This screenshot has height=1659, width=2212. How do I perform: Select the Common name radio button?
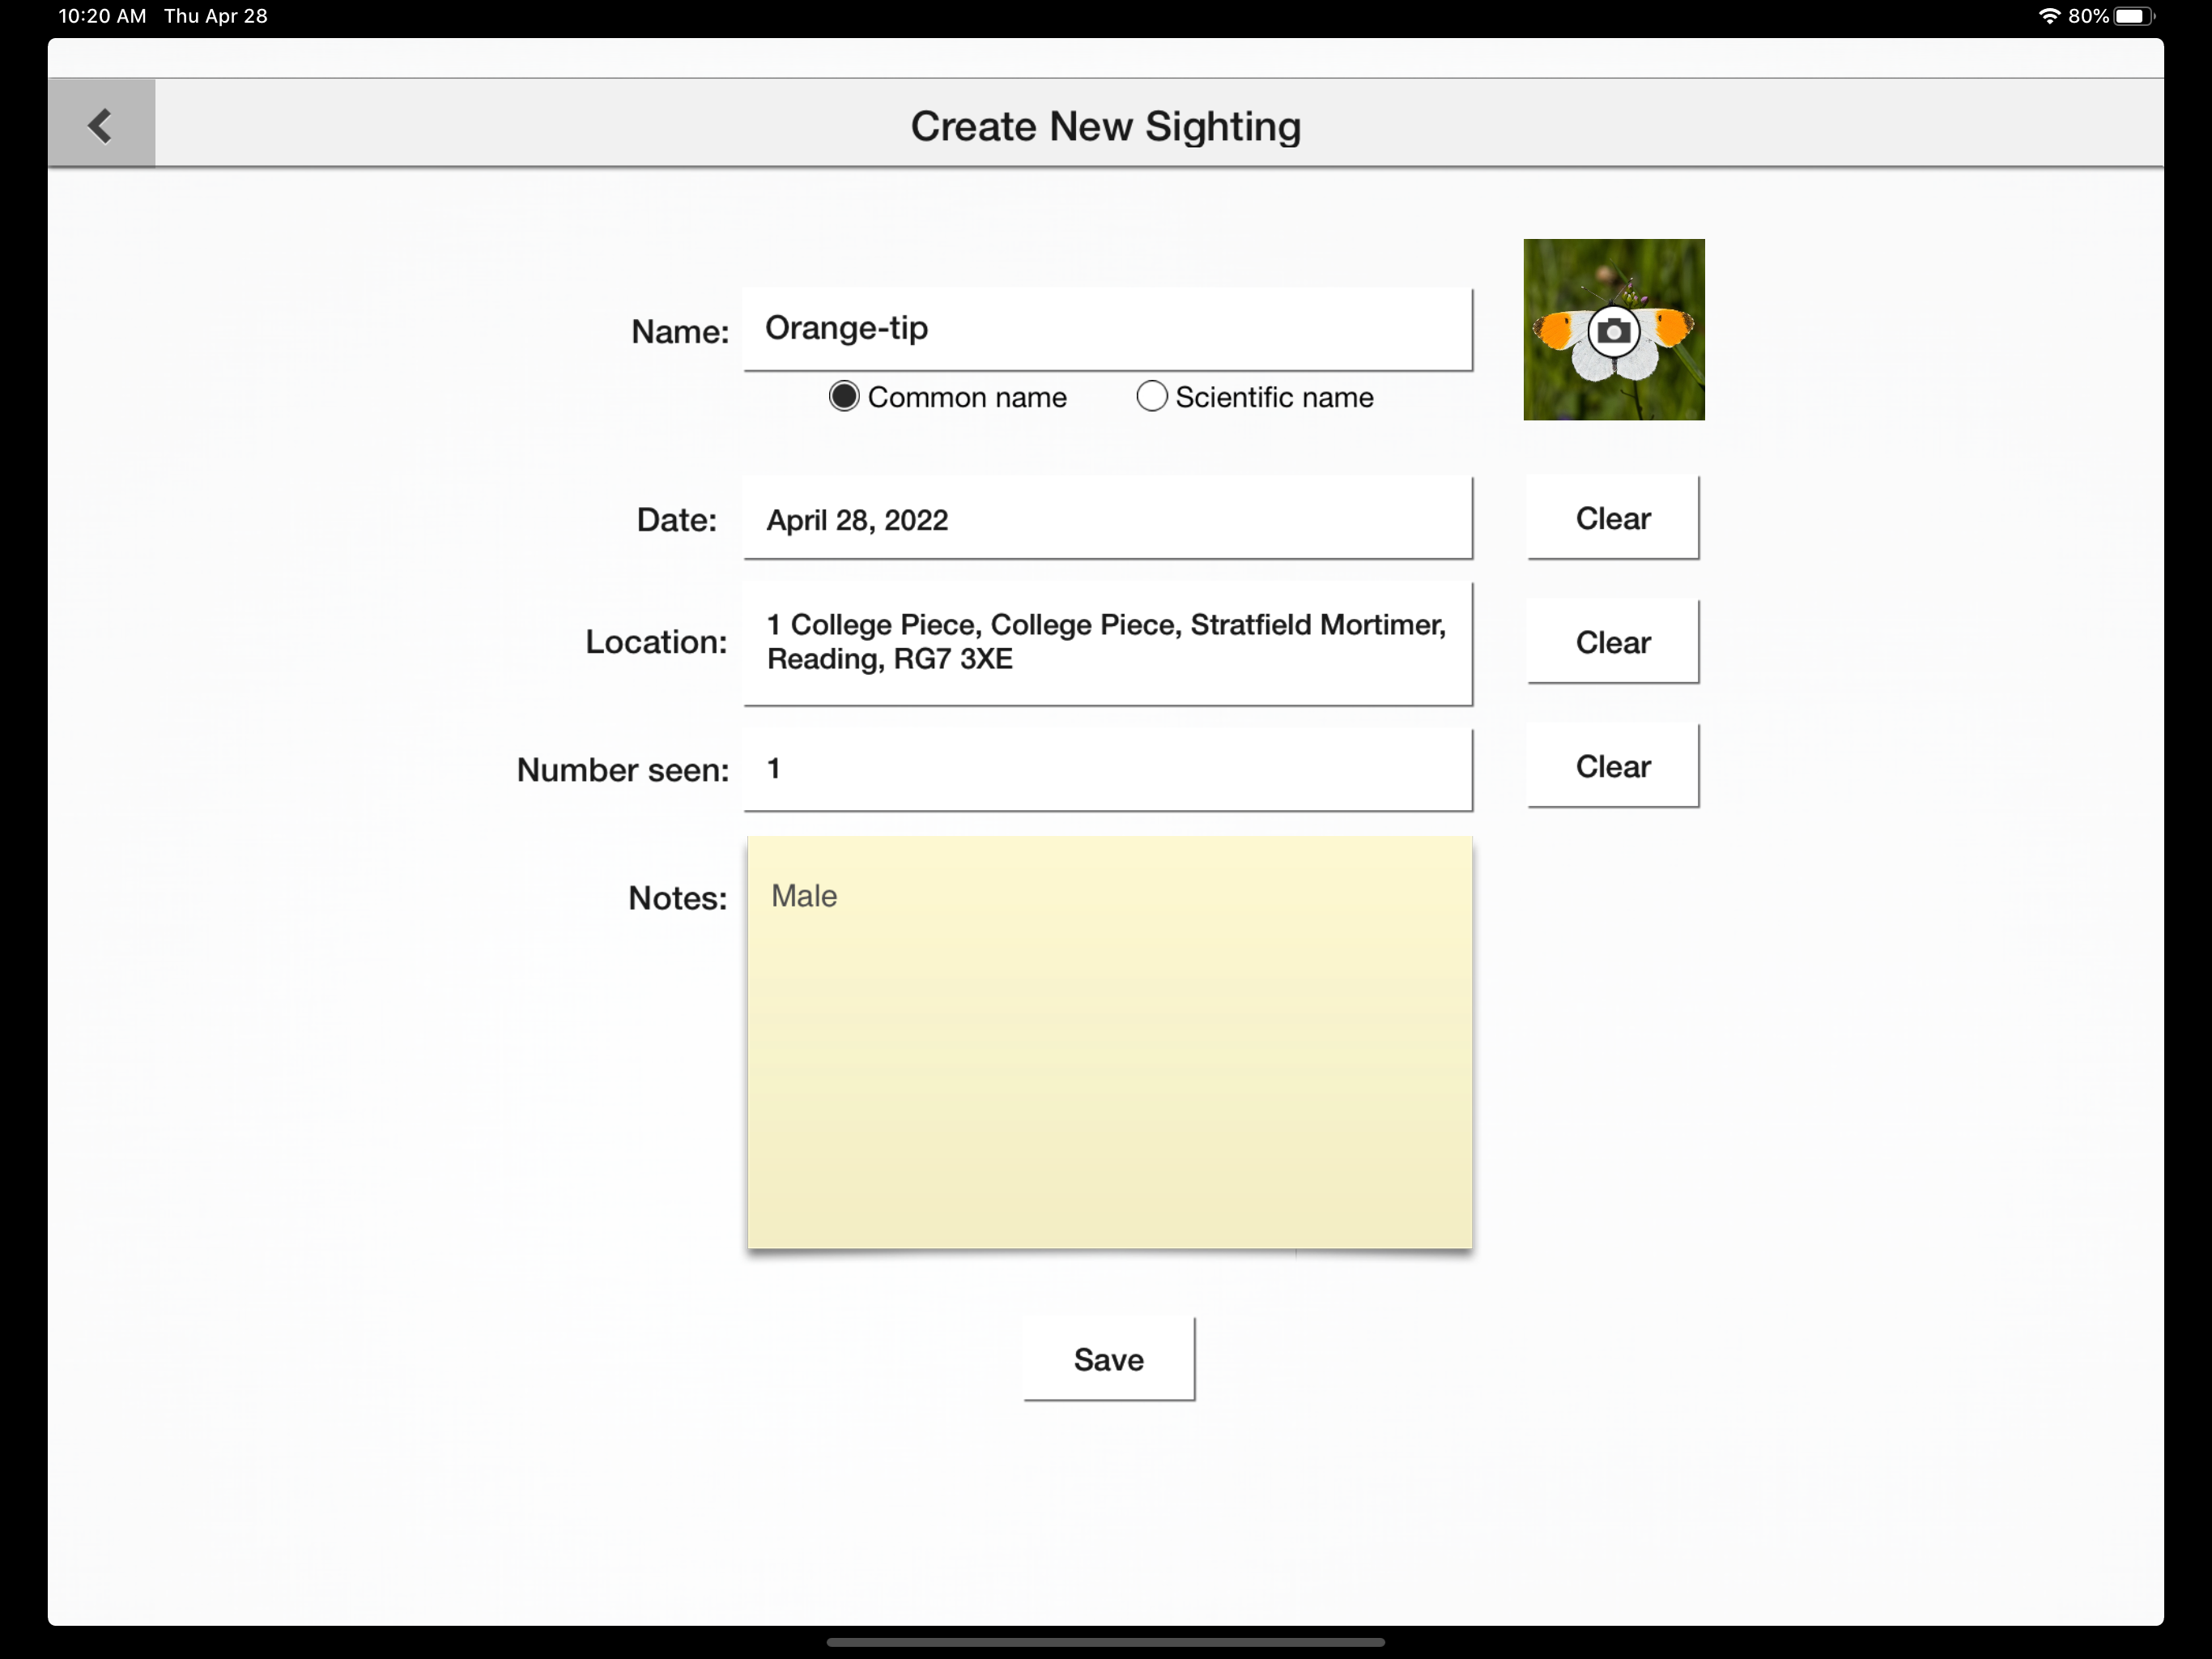(844, 396)
